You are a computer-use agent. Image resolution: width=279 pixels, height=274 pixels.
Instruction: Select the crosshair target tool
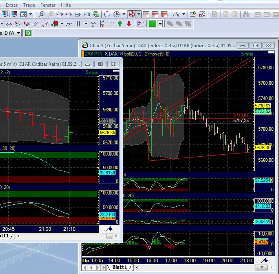pos(93,24)
